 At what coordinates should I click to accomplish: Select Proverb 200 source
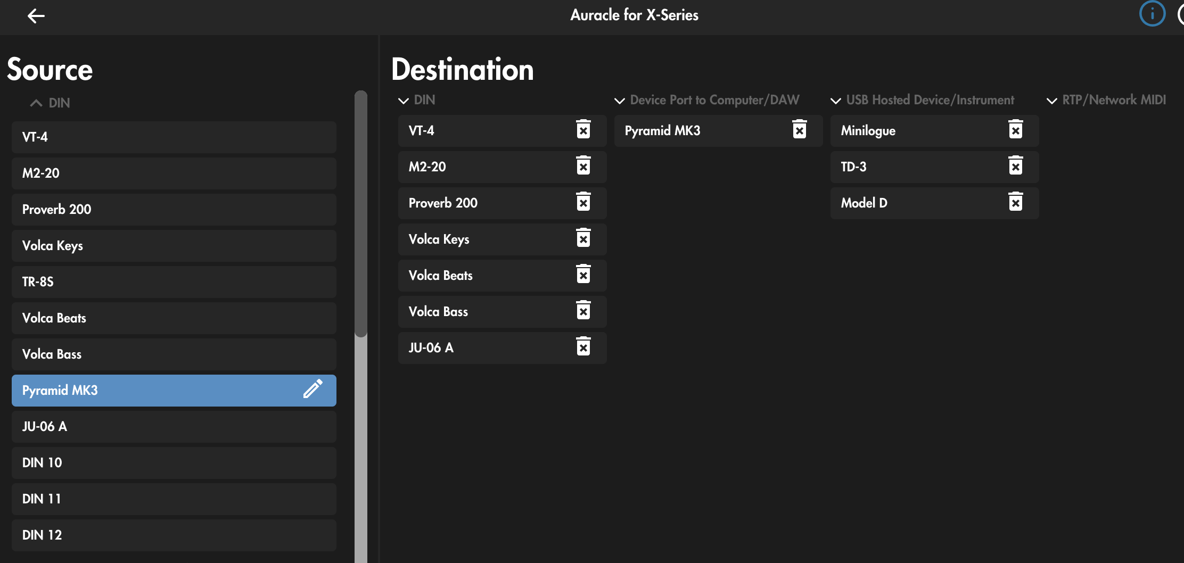pos(174,210)
